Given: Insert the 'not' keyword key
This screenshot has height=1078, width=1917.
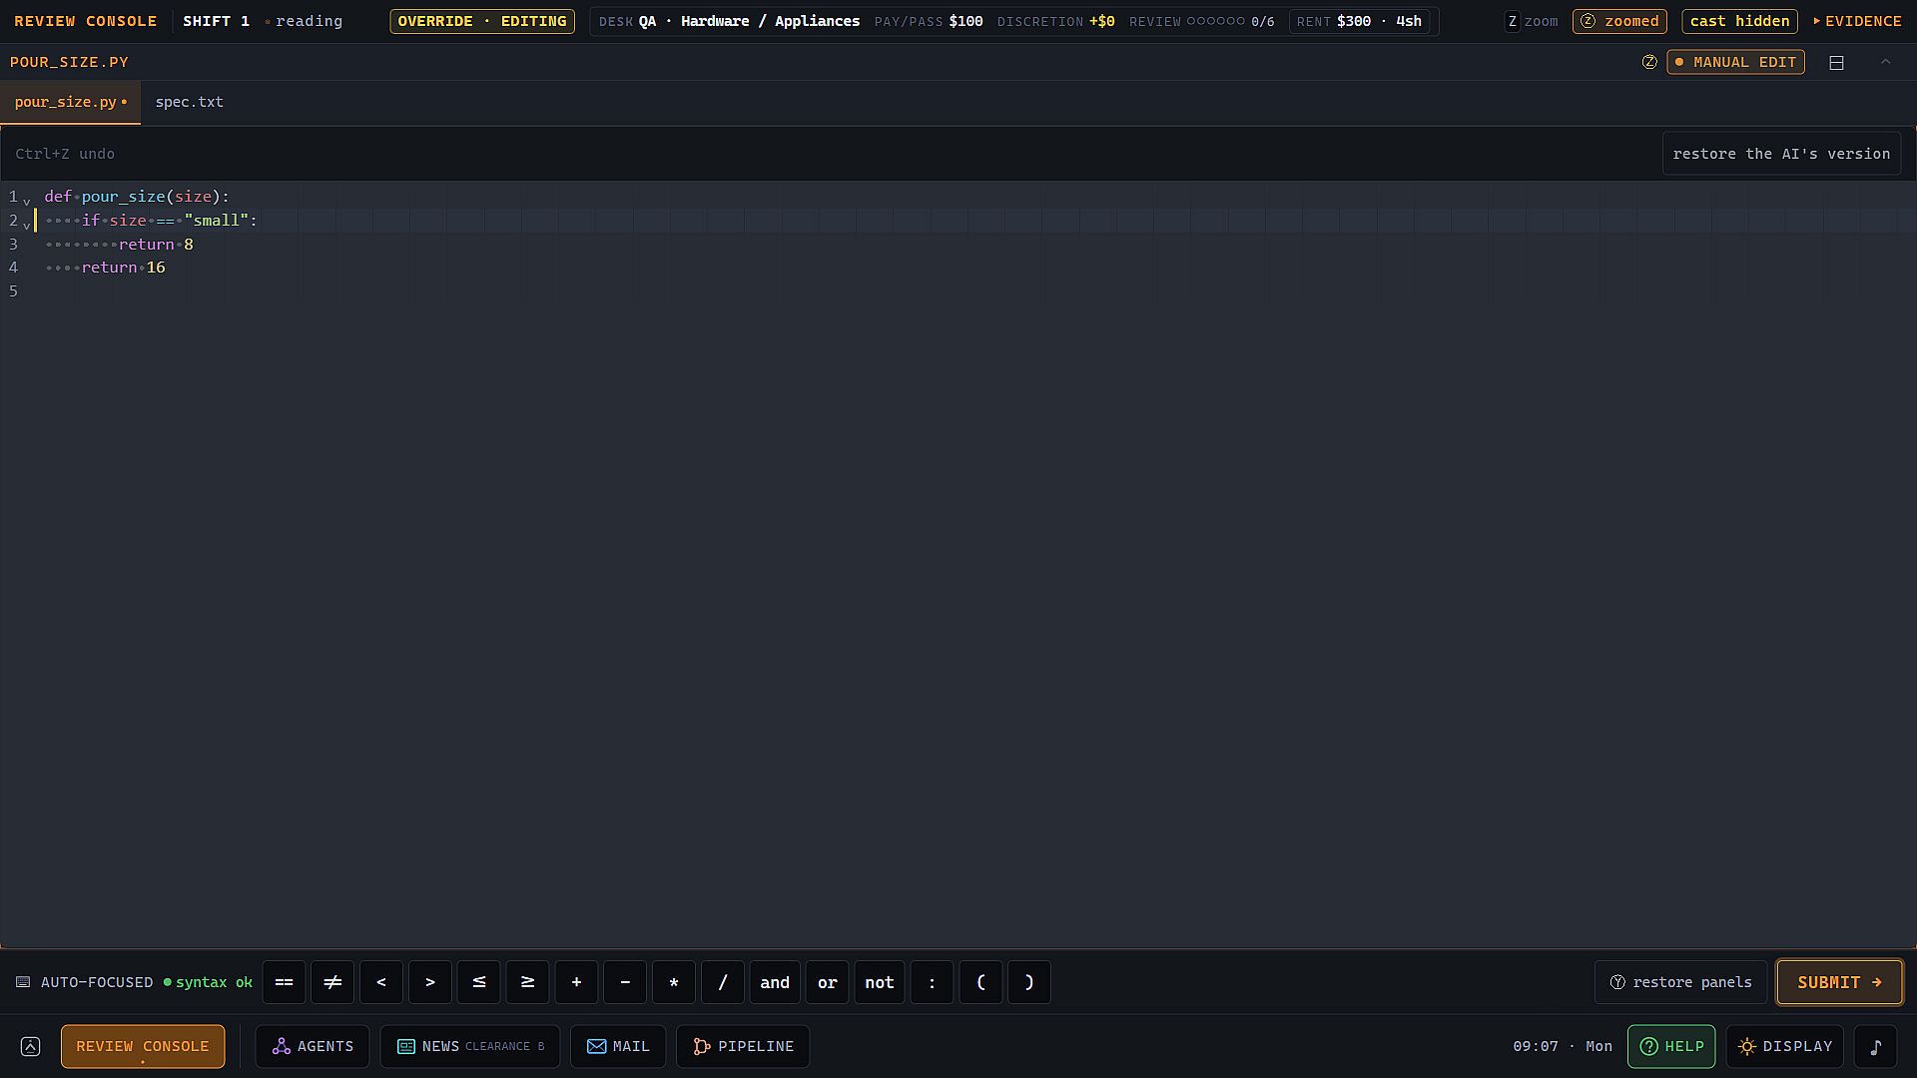Looking at the screenshot, I should (x=880, y=982).
